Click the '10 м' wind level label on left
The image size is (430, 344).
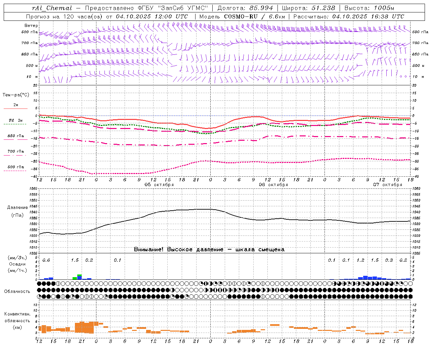(32, 77)
